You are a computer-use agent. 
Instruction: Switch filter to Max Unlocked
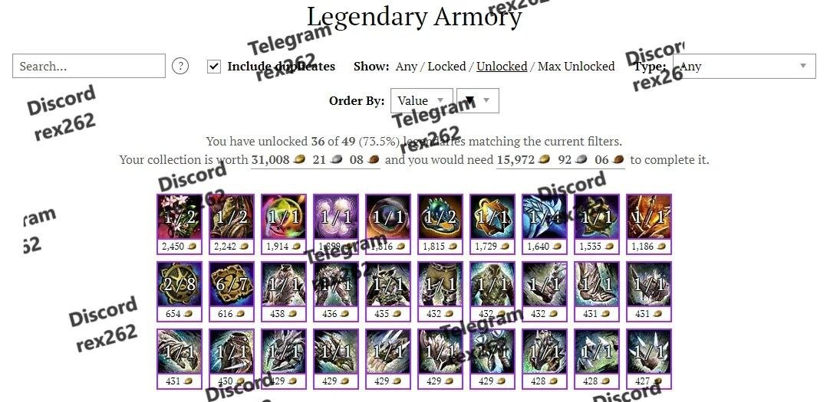576,67
